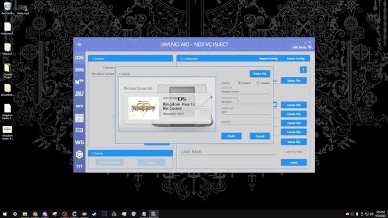Screen dimensions: 388x218
Task: Open Steam from the taskbar
Action: [94, 214]
